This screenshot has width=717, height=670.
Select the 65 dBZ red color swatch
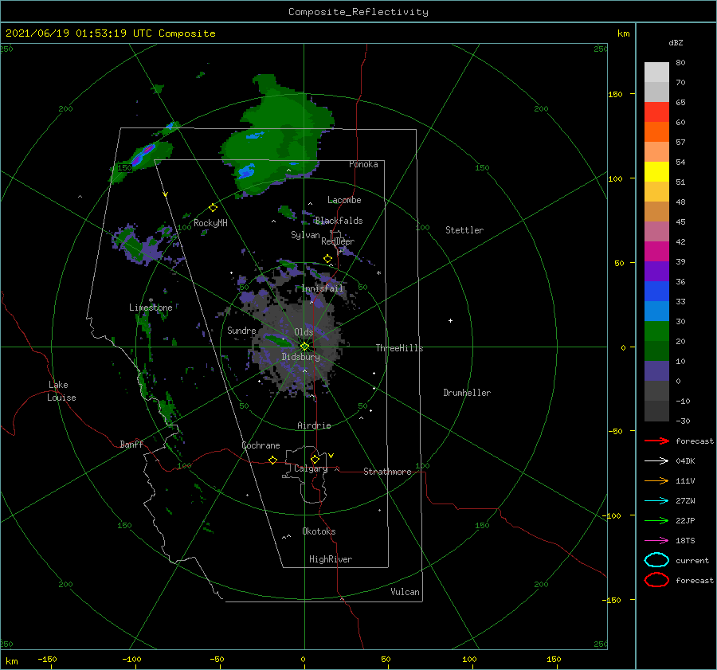[656, 112]
